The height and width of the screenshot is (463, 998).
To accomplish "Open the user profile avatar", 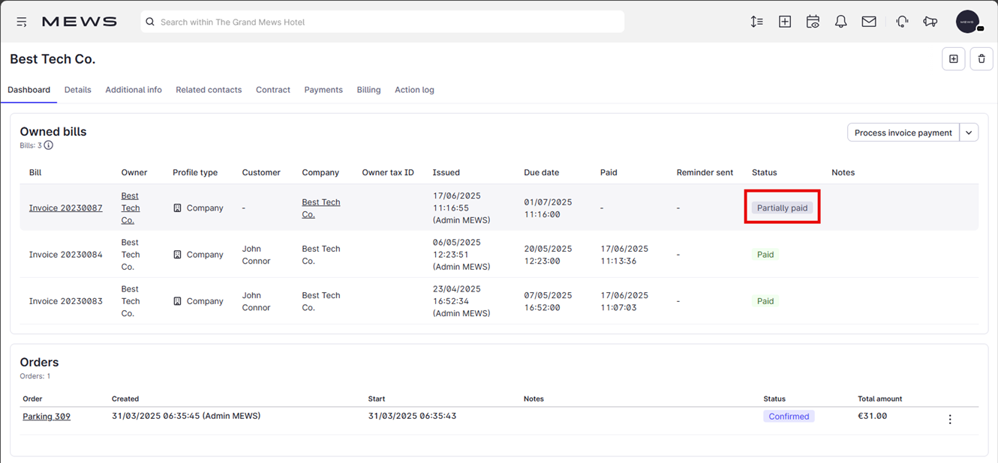I will [968, 22].
